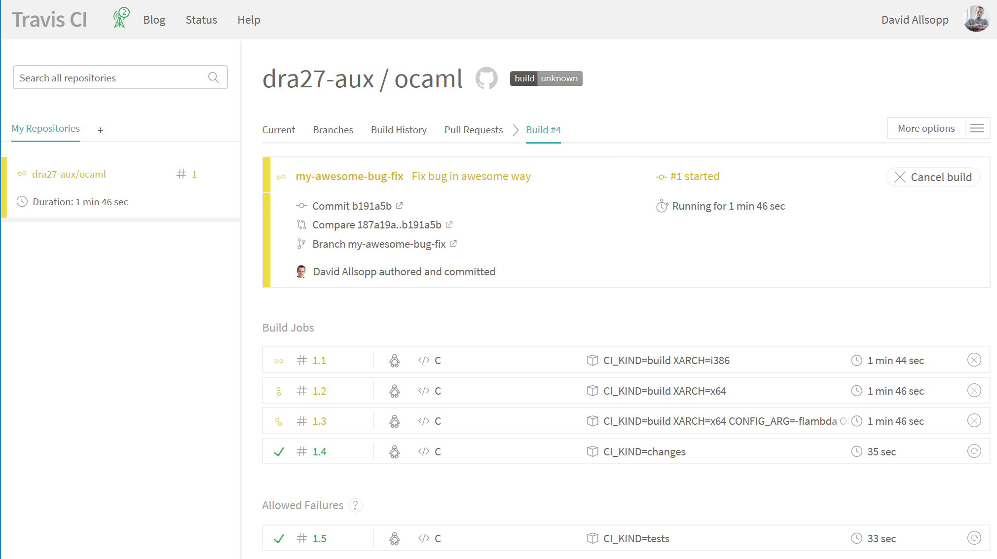Click the commit author avatar

click(301, 271)
